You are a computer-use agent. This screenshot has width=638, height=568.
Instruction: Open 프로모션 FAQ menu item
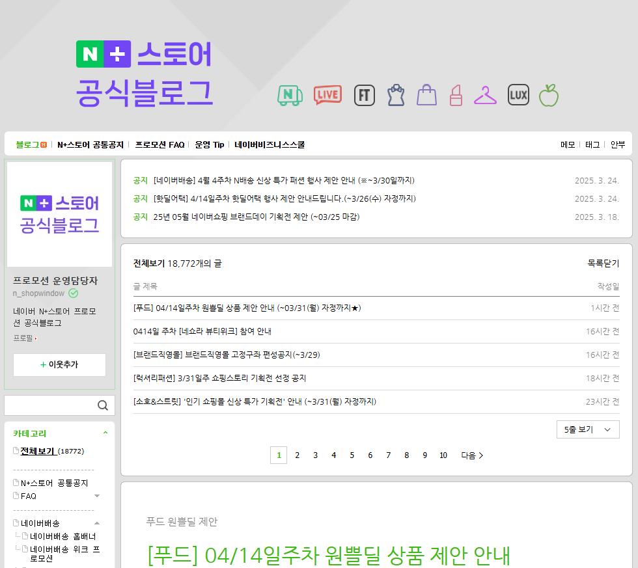tap(160, 144)
